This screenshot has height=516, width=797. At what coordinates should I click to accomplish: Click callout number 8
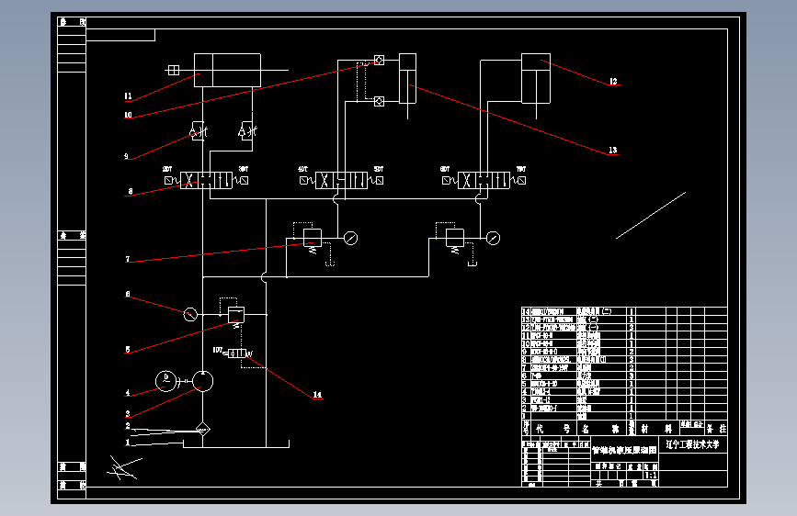point(131,192)
